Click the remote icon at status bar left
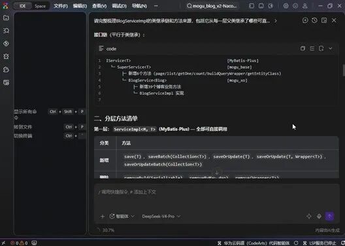Viewport: 345px width, 246px height. click(3, 243)
